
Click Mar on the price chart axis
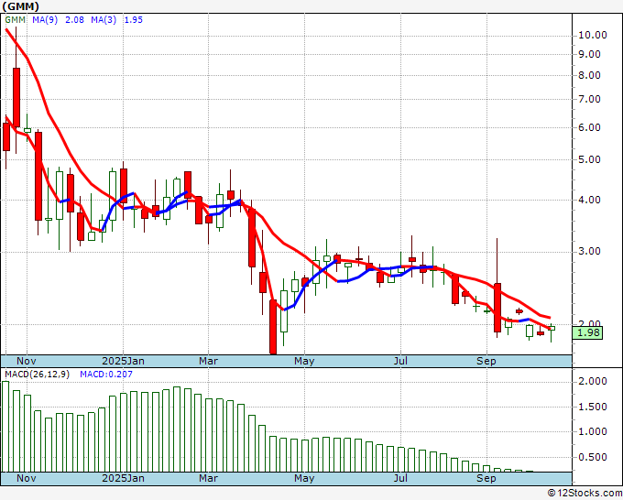click(208, 361)
